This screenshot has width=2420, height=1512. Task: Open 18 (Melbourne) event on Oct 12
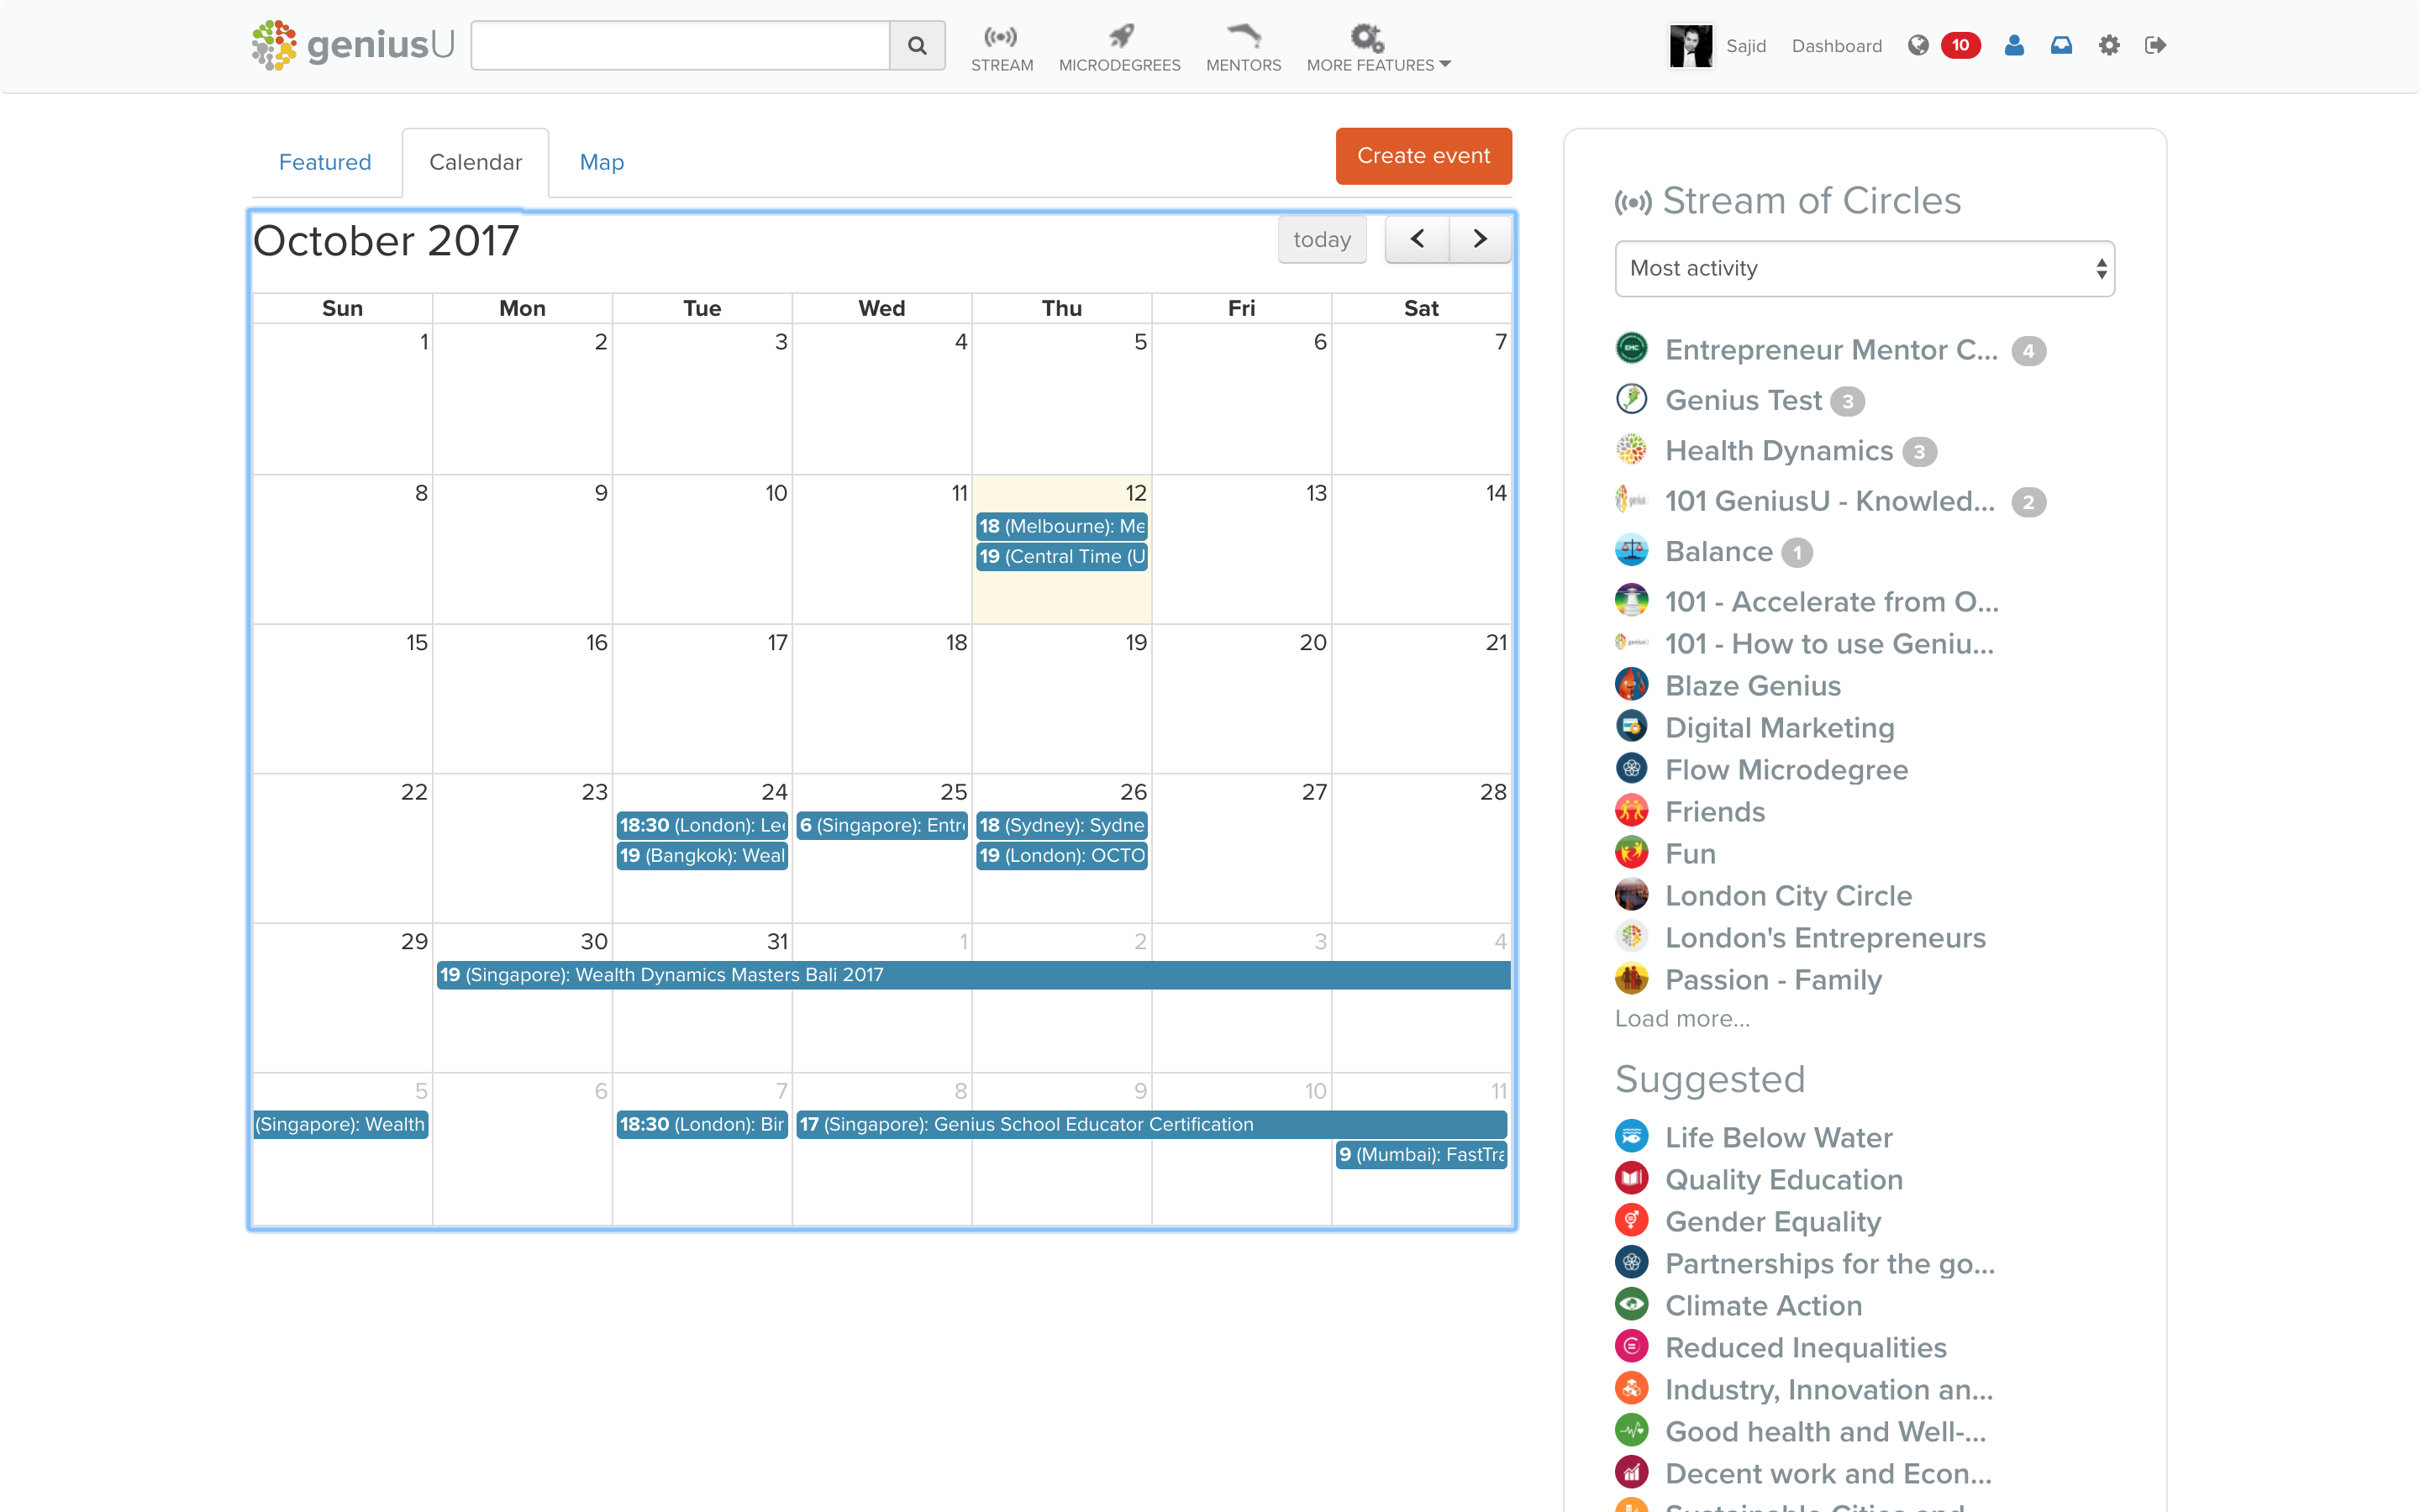1061,526
